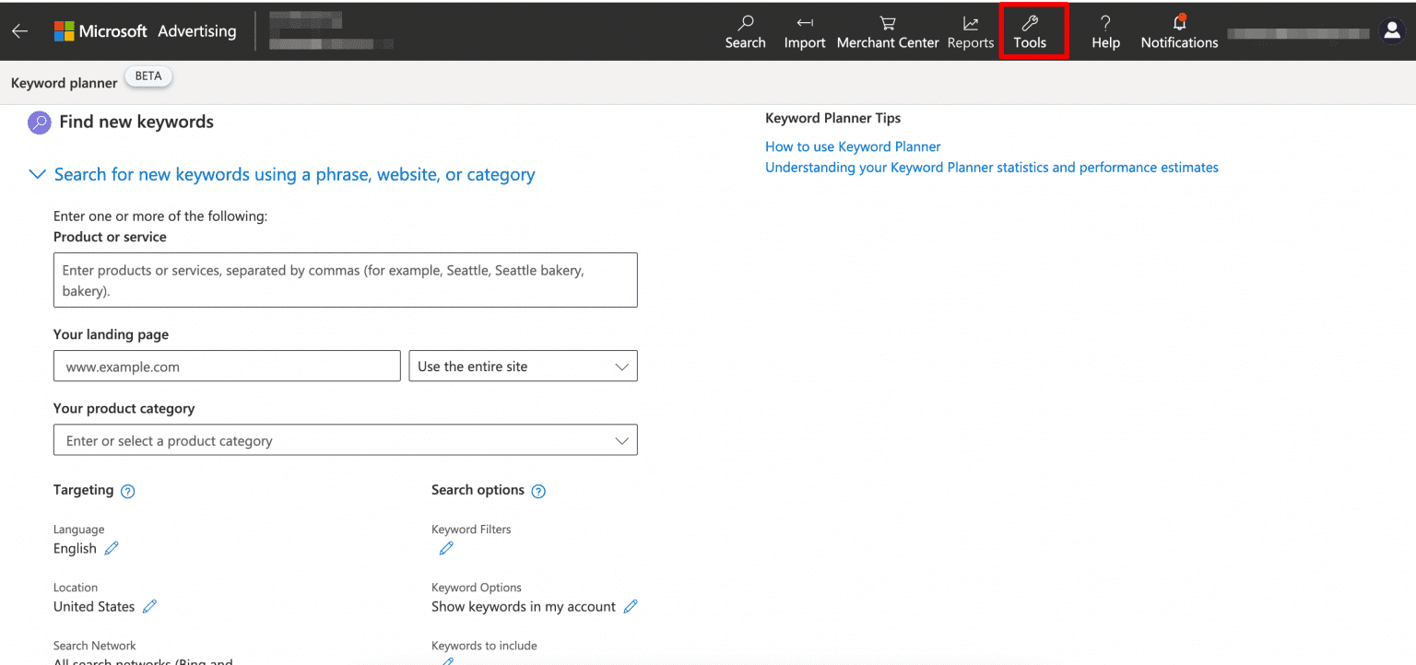Image resolution: width=1416 pixels, height=665 pixels.
Task: Open the Search options help tooltip
Action: (538, 490)
